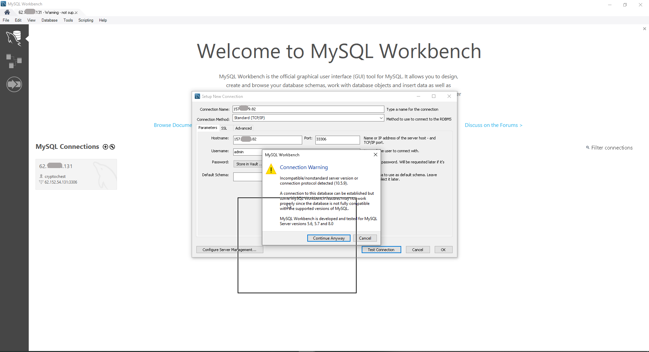
Task: Open the Scripting menu
Action: pos(86,20)
